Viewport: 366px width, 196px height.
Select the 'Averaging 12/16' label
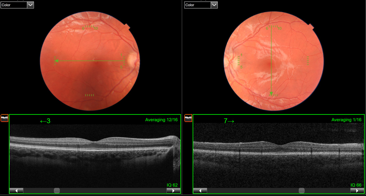click(161, 120)
